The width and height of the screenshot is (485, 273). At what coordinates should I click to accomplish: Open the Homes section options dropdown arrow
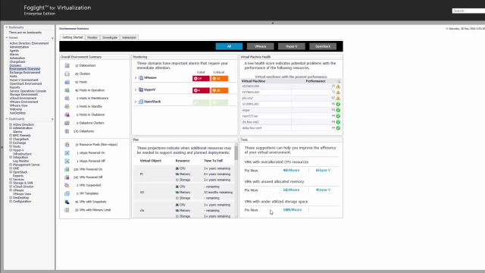tap(52, 38)
